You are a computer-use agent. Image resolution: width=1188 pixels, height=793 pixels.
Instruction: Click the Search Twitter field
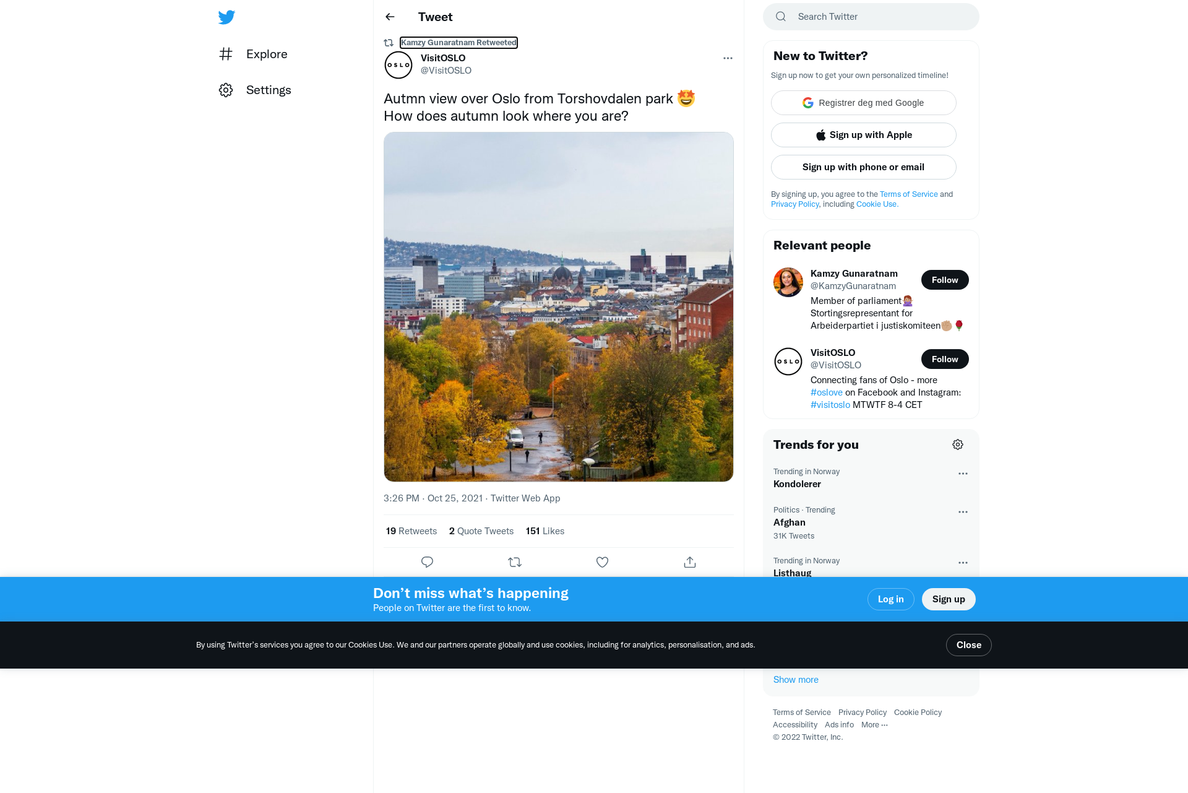(871, 17)
